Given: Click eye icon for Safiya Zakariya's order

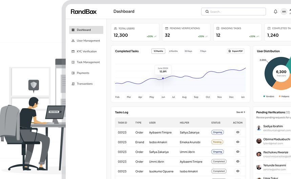Looking at the screenshot, I should click(x=238, y=152).
